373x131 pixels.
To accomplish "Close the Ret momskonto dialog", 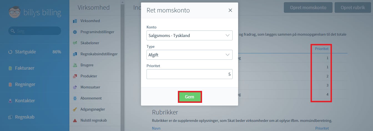I will [x=230, y=11].
